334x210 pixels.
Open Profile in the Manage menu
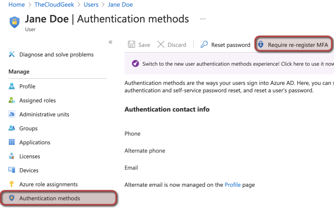27,86
